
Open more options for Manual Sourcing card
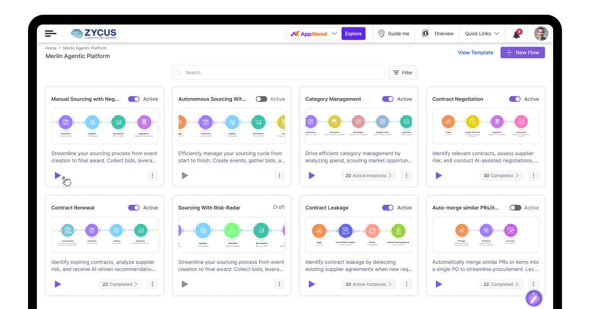[x=152, y=176]
